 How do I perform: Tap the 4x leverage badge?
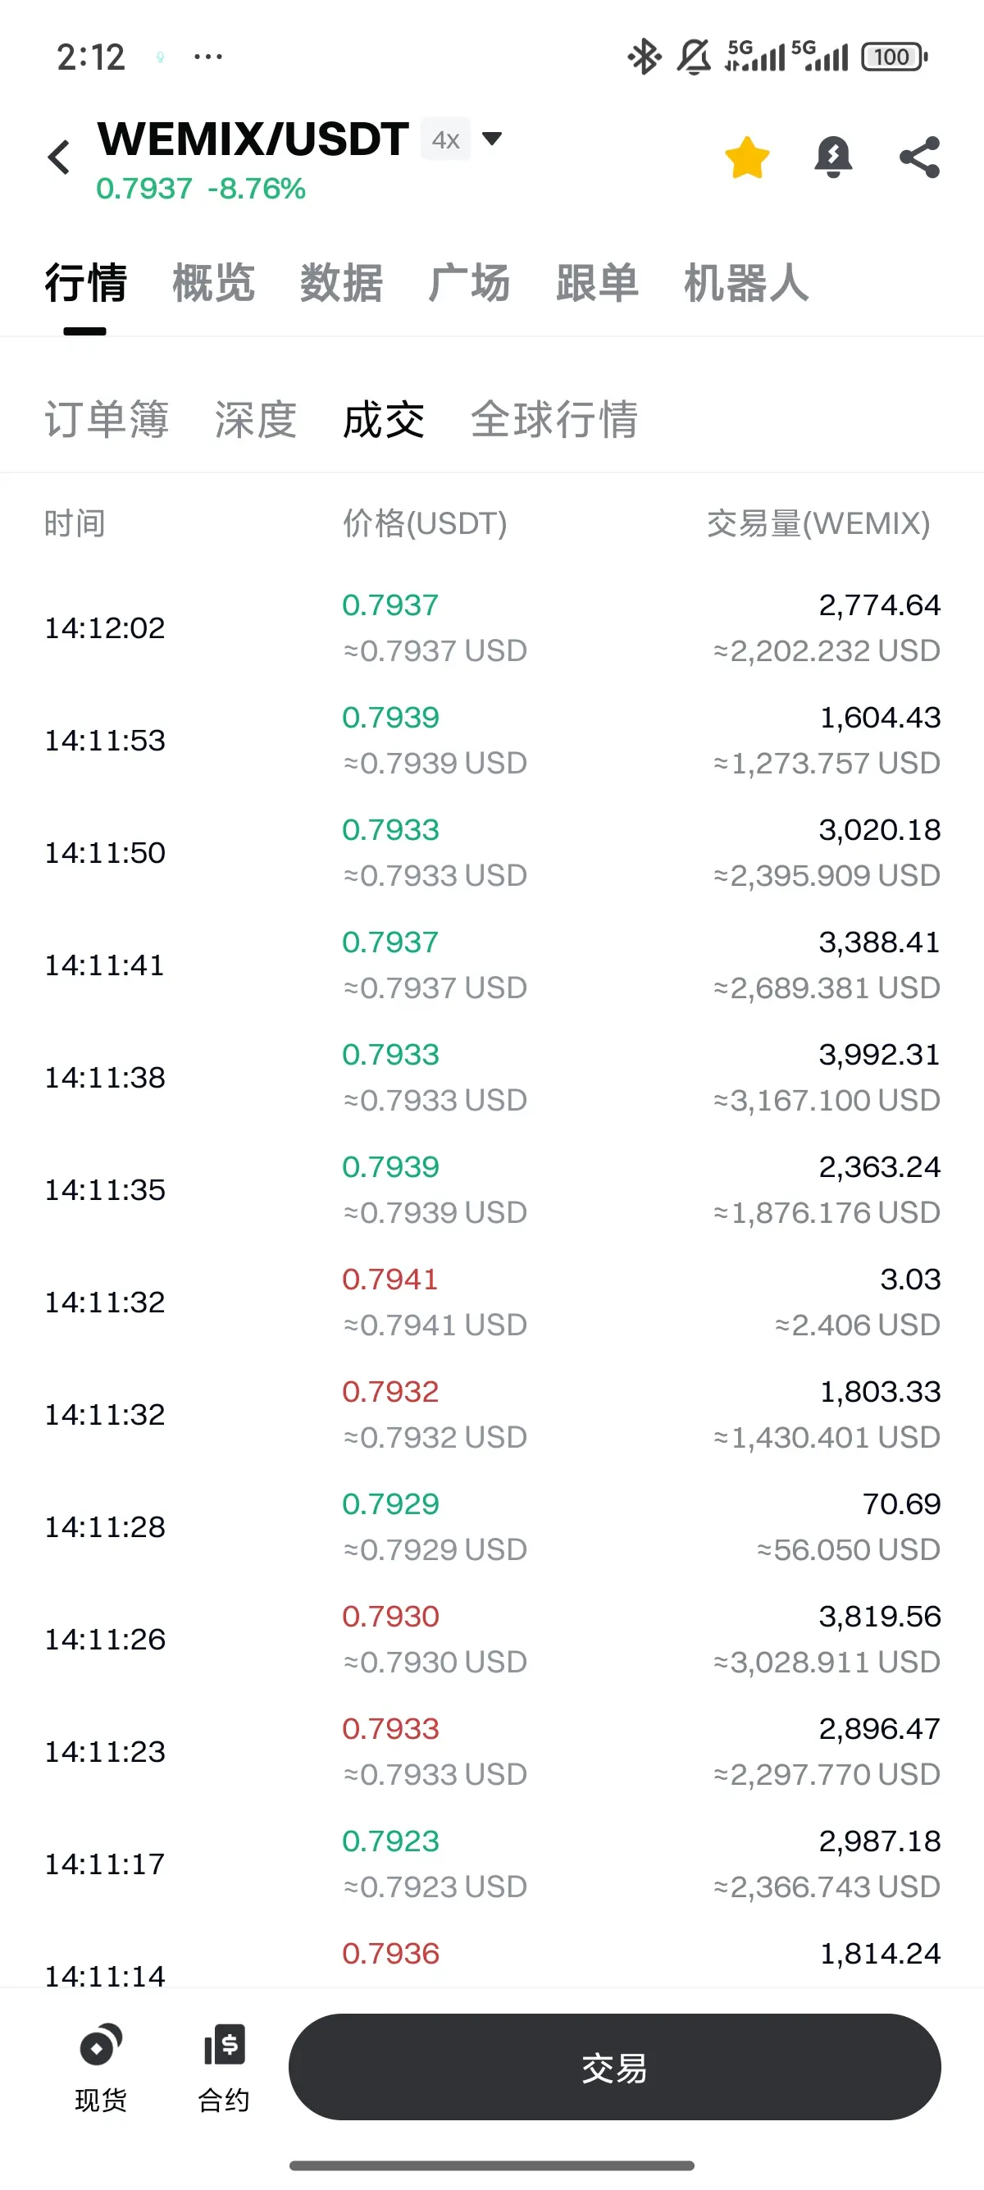point(445,139)
